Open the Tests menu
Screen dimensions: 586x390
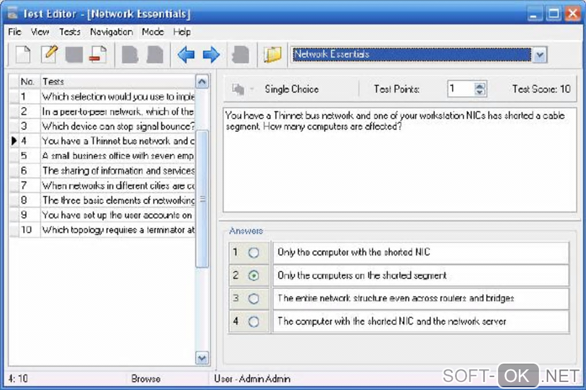pos(70,32)
